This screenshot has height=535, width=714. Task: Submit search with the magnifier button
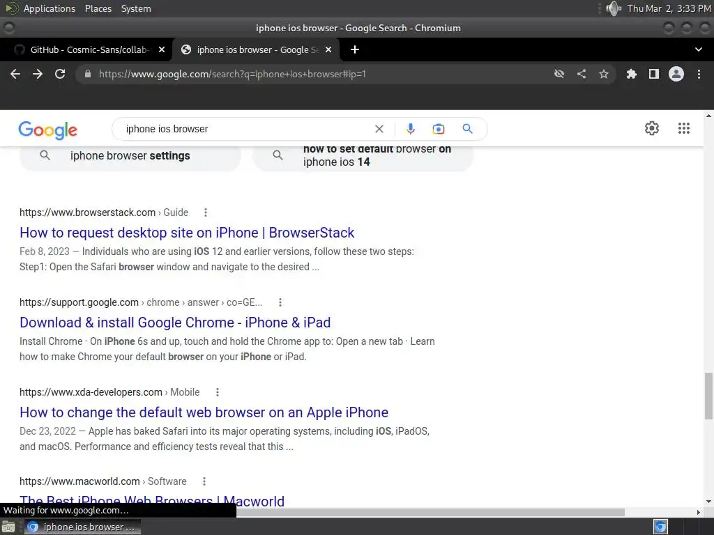(x=467, y=129)
